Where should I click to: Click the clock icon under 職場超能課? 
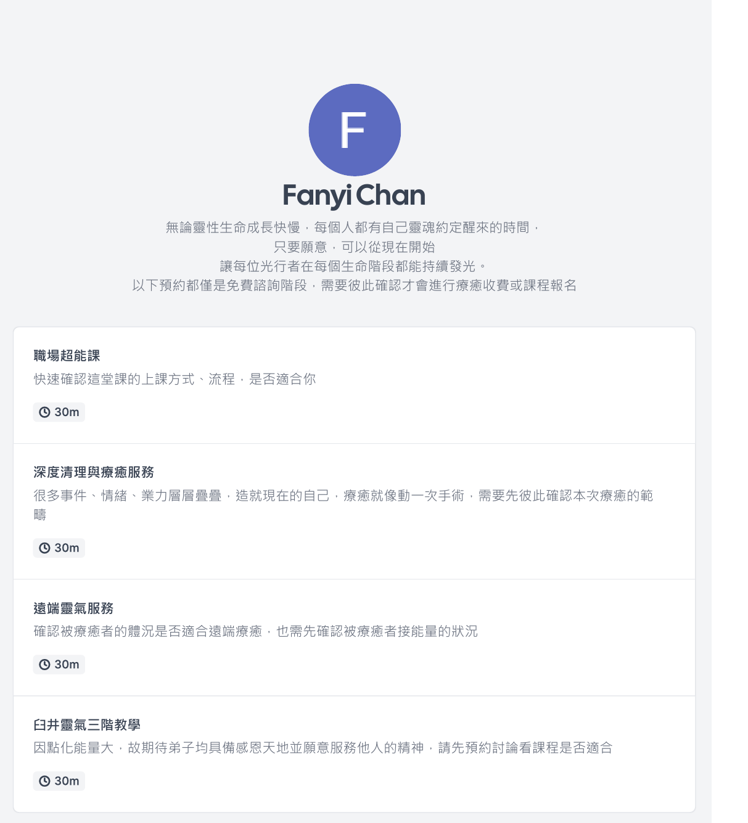click(x=44, y=412)
